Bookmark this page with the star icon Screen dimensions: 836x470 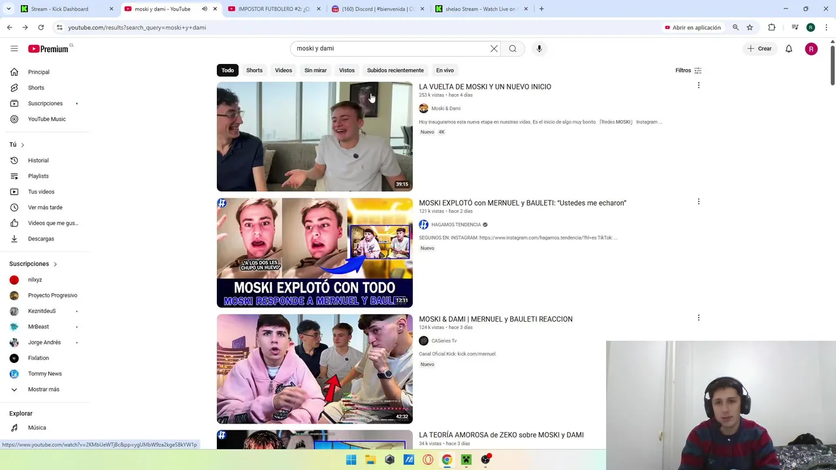[750, 27]
